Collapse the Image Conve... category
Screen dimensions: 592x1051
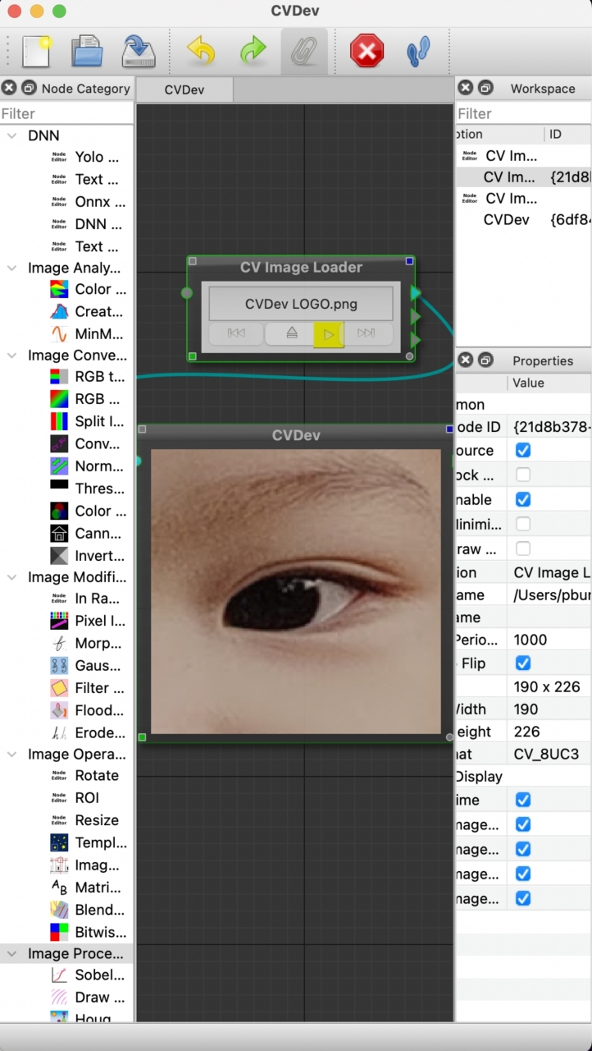[12, 356]
